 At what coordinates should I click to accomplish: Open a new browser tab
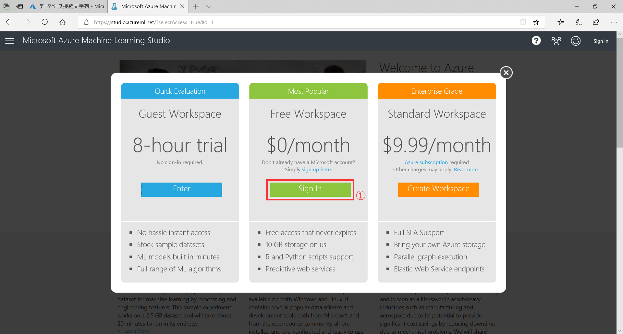tap(196, 6)
